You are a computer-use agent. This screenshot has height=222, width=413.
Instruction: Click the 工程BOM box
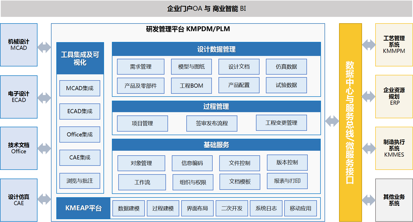(191, 86)
